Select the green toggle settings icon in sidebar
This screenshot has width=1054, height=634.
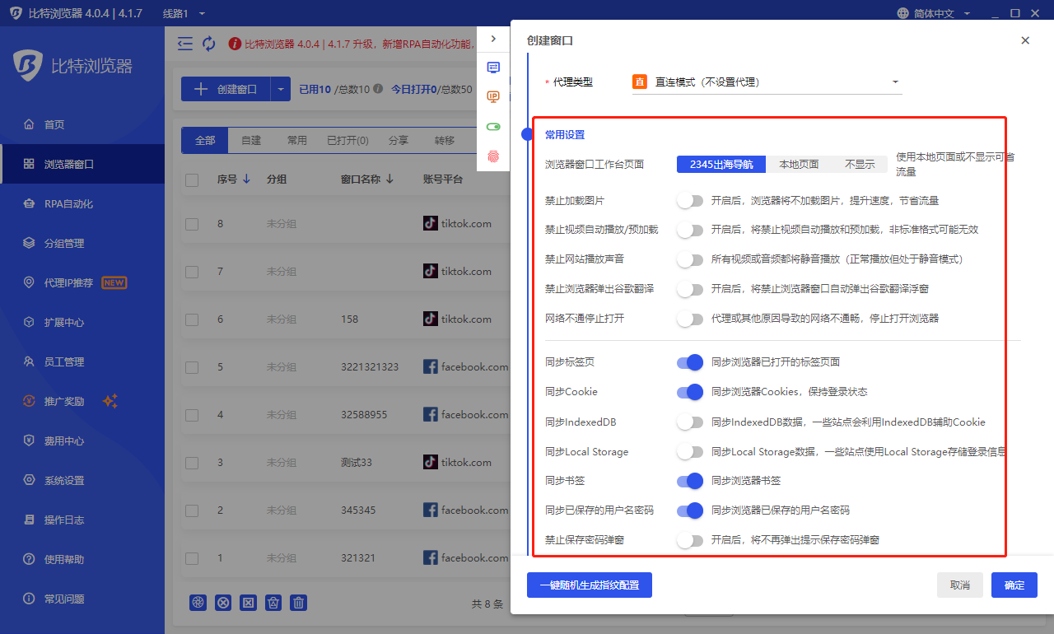[x=493, y=126]
